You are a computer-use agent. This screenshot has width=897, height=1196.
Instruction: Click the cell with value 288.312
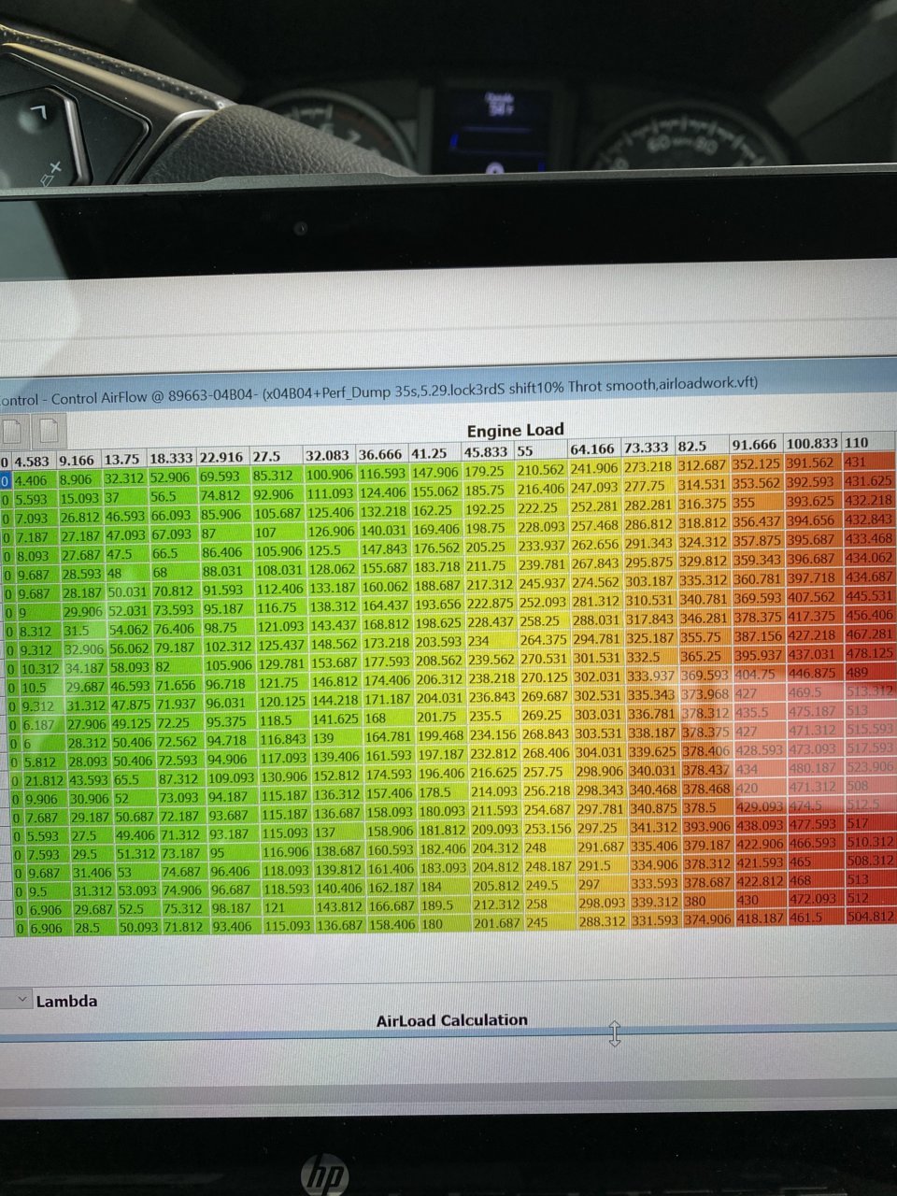602,921
